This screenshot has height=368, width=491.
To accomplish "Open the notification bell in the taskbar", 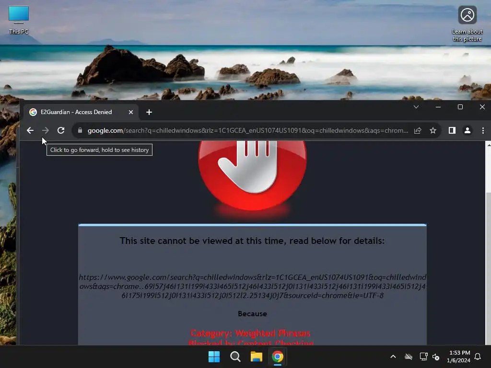I will (478, 356).
